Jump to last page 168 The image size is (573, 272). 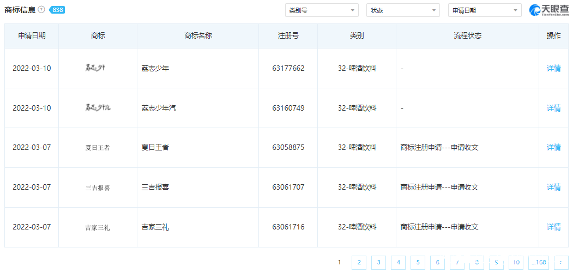coord(539,263)
